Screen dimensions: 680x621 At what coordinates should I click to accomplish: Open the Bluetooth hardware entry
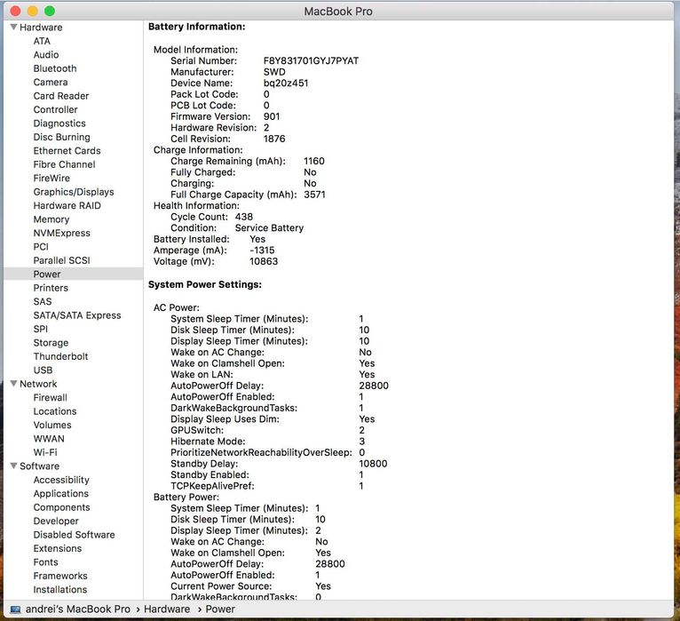[x=55, y=68]
